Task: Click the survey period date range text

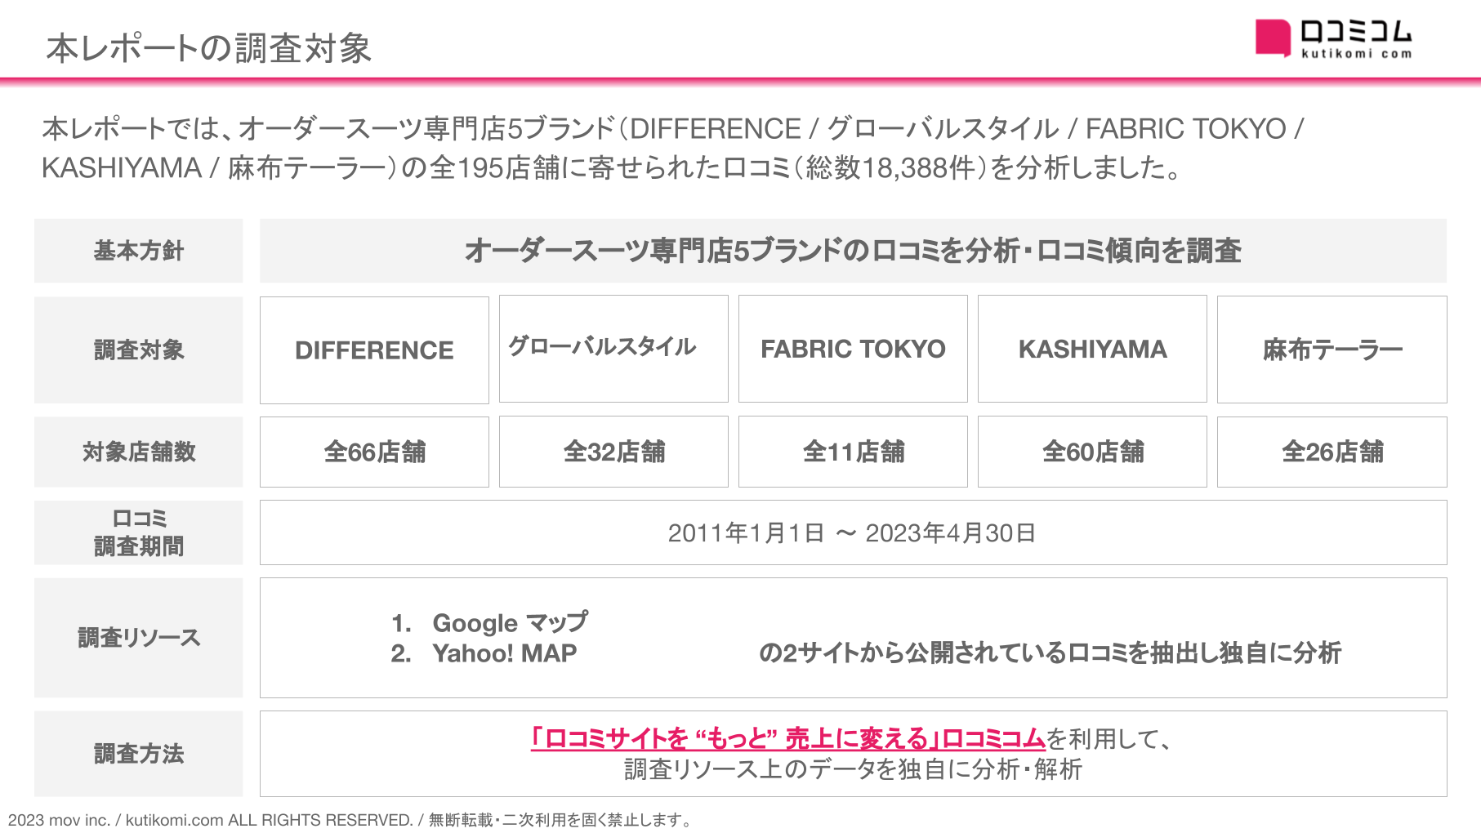Action: click(852, 533)
